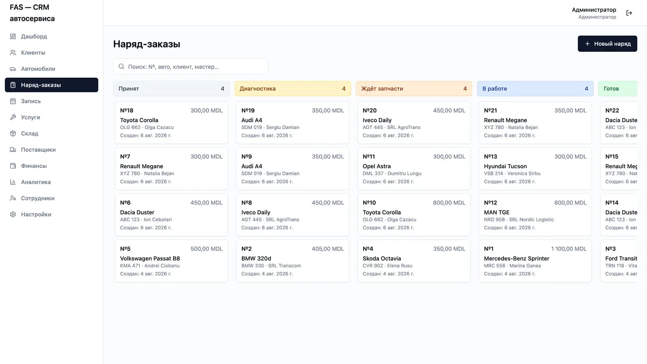Click the logout icon in header
Viewport: 647px width, 364px height.
[629, 13]
